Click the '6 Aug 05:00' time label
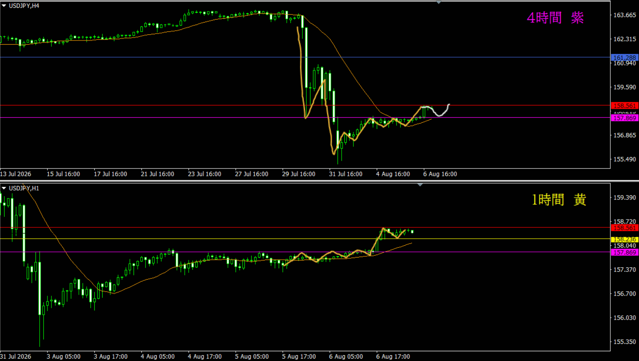639x361 pixels. click(x=346, y=357)
